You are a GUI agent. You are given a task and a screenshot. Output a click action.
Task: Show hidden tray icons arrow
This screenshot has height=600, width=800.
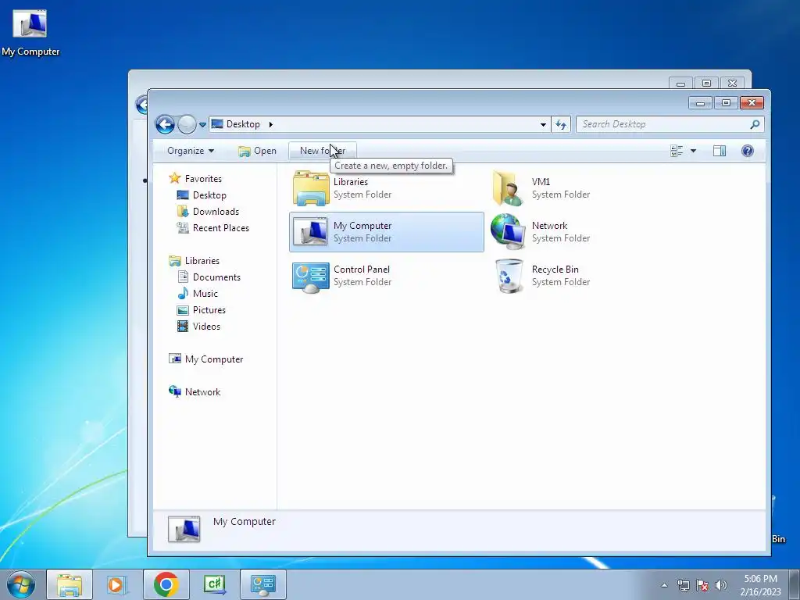pos(664,585)
